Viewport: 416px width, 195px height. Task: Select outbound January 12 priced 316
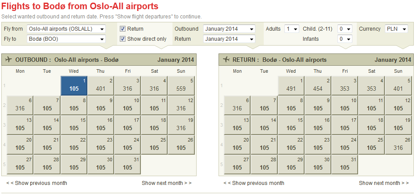181,105
